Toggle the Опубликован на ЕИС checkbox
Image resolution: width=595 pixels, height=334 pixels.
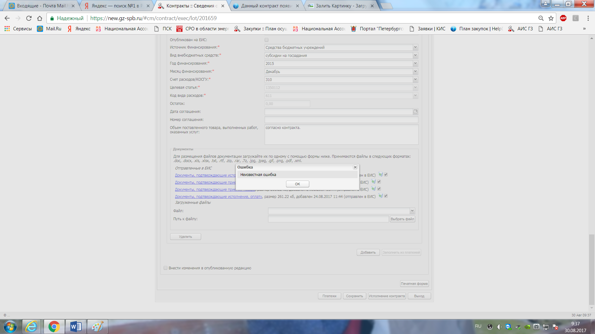(267, 40)
